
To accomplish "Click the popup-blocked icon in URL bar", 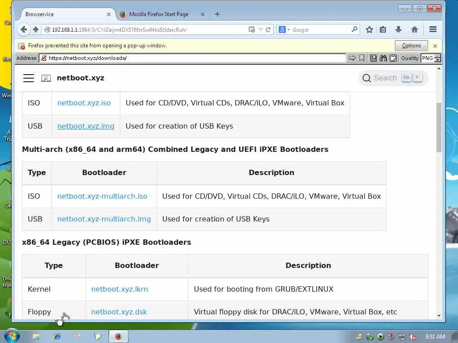I will pyautogui.click(x=251, y=29).
